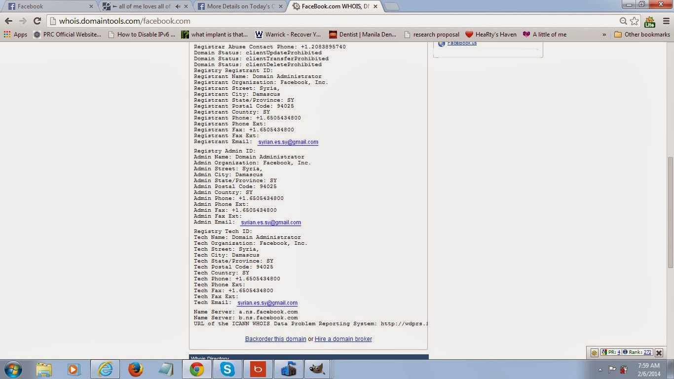Open the blue castle taskbar icon

point(289,369)
